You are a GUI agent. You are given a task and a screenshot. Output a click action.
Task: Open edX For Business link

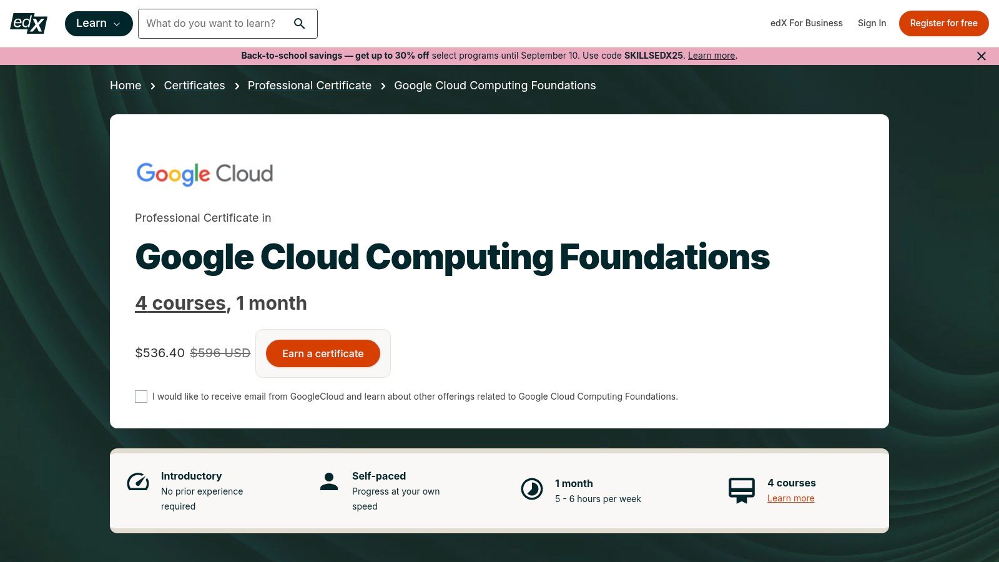(x=806, y=23)
